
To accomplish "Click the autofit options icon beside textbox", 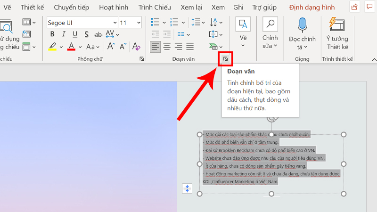I will [x=187, y=188].
